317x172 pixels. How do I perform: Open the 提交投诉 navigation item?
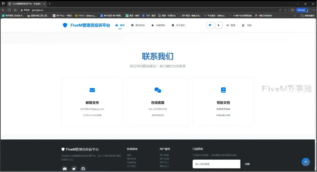click(x=138, y=25)
